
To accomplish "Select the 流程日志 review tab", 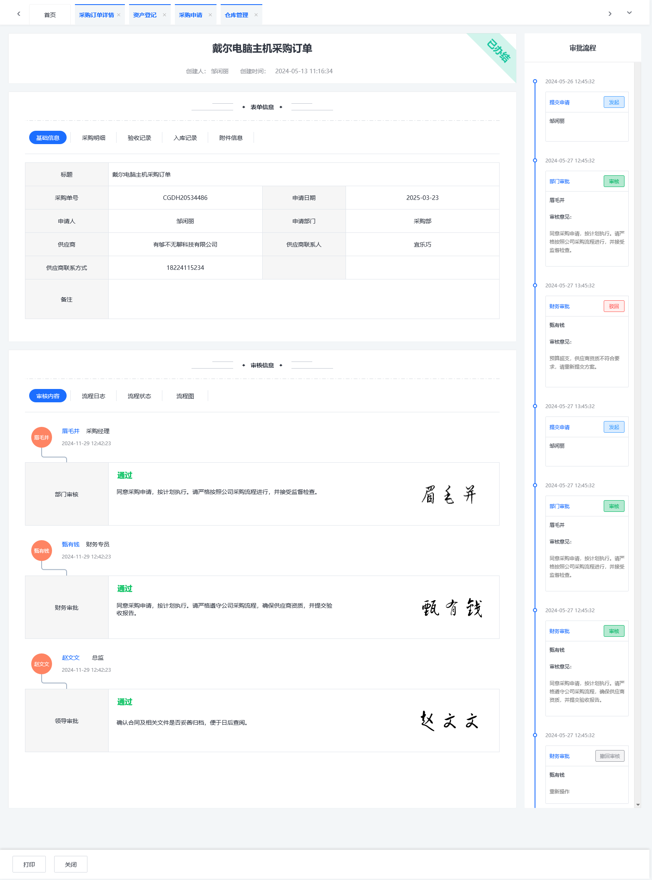I will (x=94, y=396).
